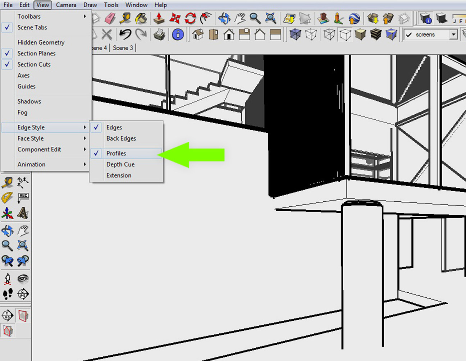This screenshot has width=466, height=361.
Task: Click Profiles in the Edge Style submenu
Action: [116, 153]
